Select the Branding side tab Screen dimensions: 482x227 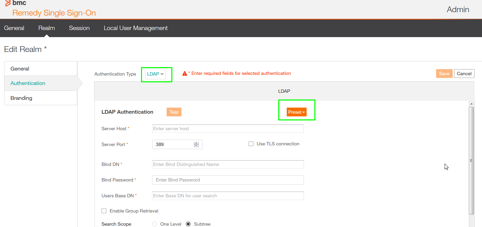(x=40, y=98)
